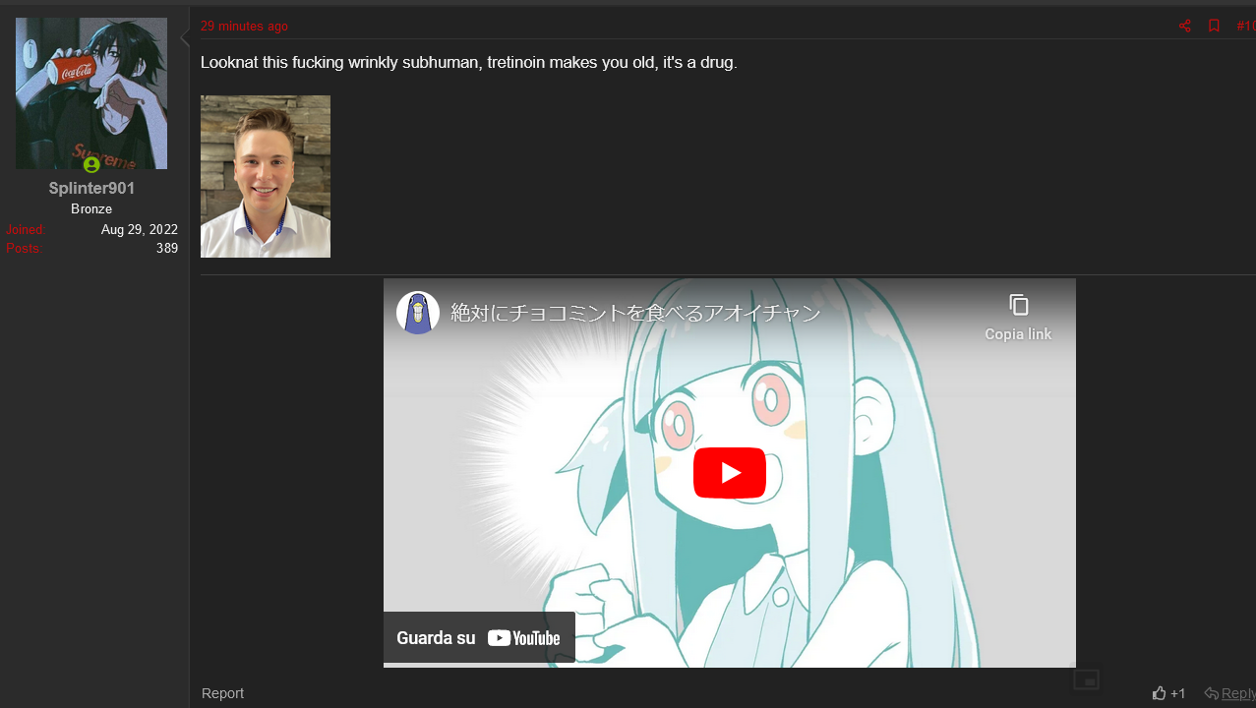Open the post number permalink

click(x=1245, y=26)
